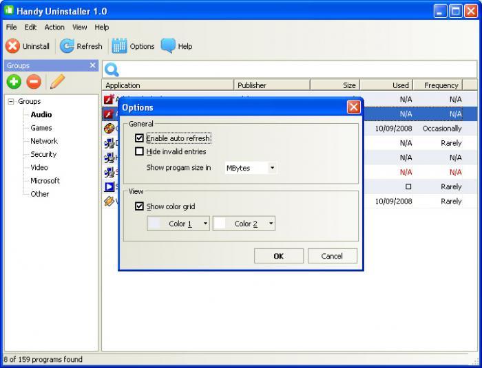Select the Video group
Image resolution: width=482 pixels, height=368 pixels.
[39, 167]
